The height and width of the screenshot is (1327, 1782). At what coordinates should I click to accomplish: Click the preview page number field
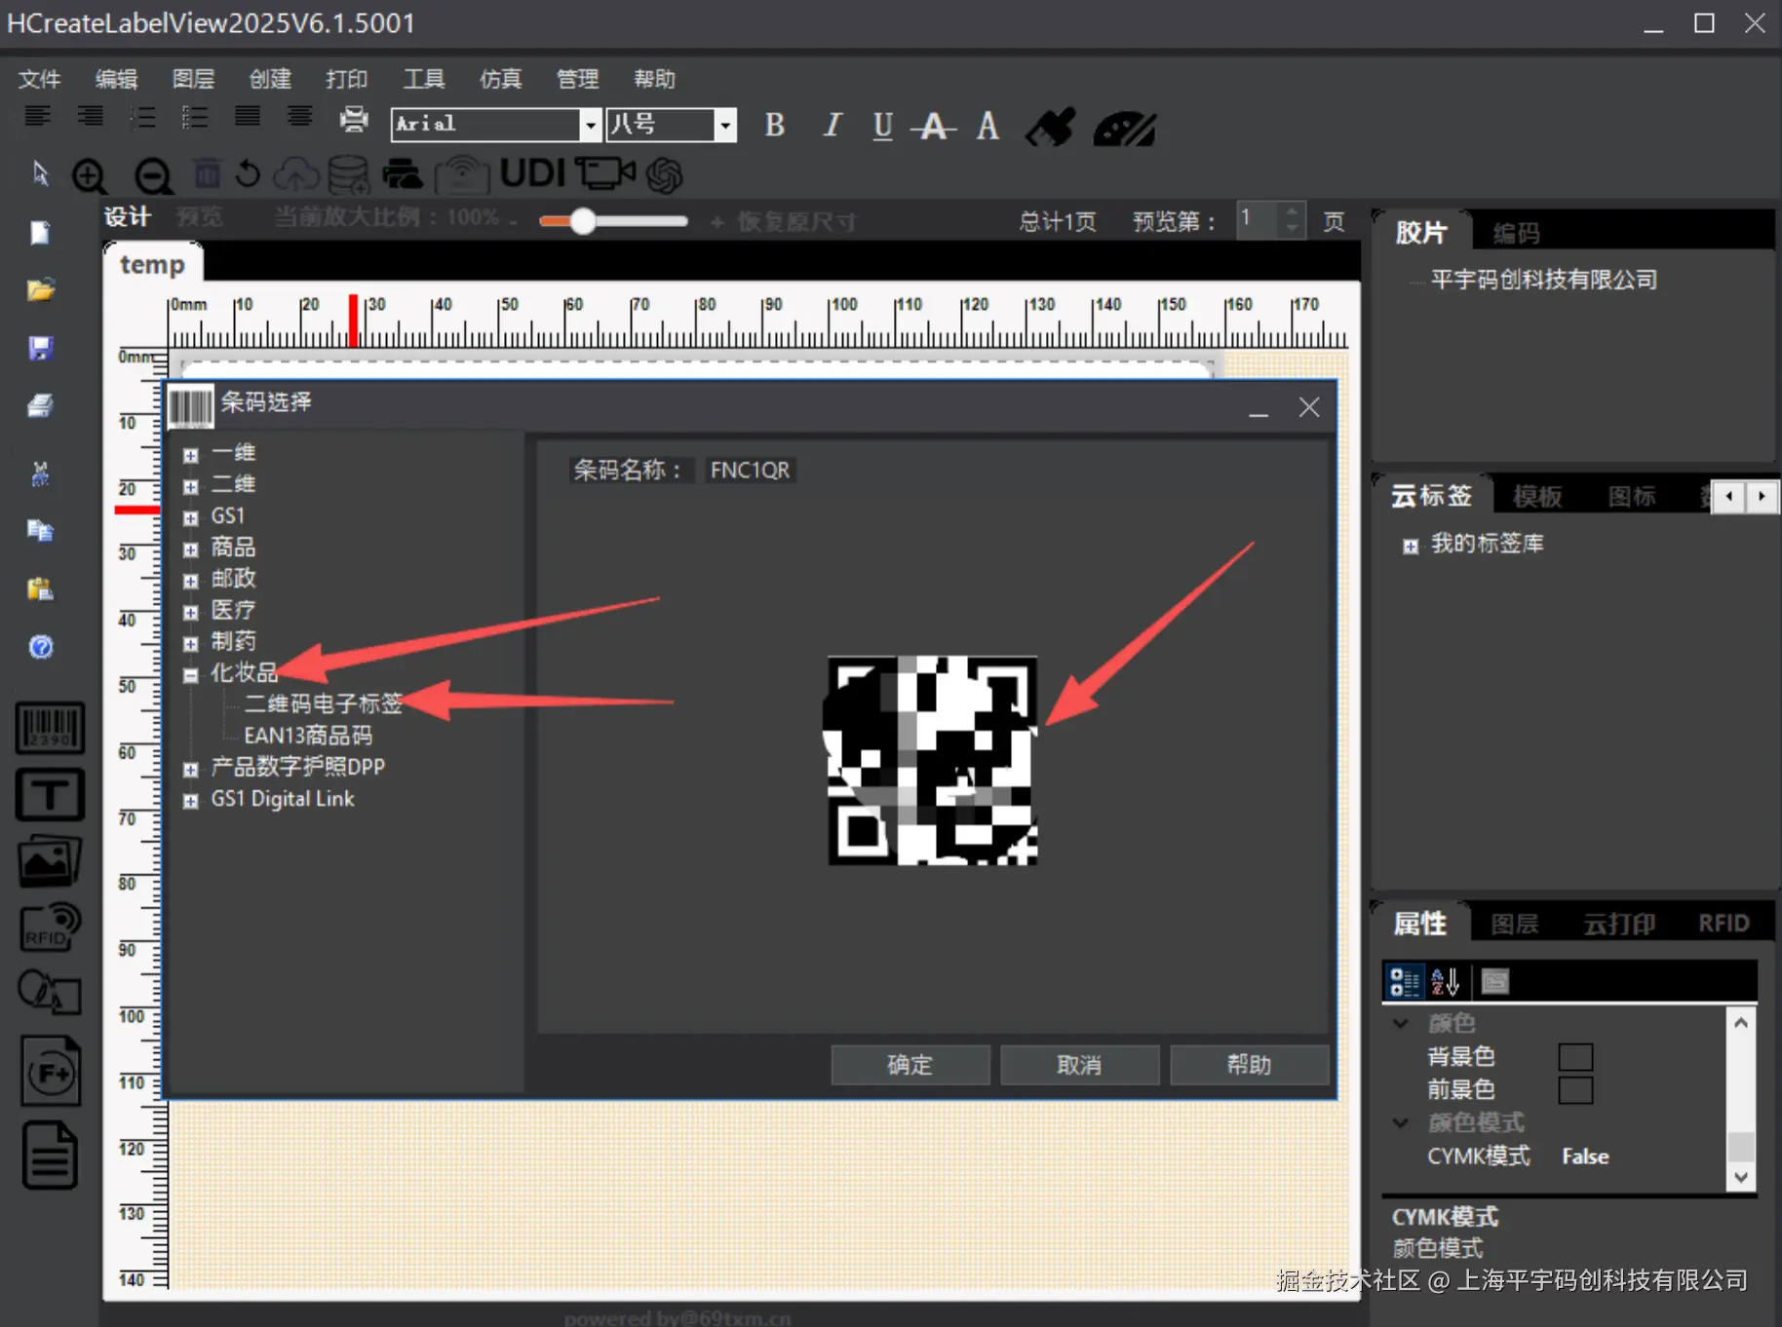pyautogui.click(x=1259, y=220)
